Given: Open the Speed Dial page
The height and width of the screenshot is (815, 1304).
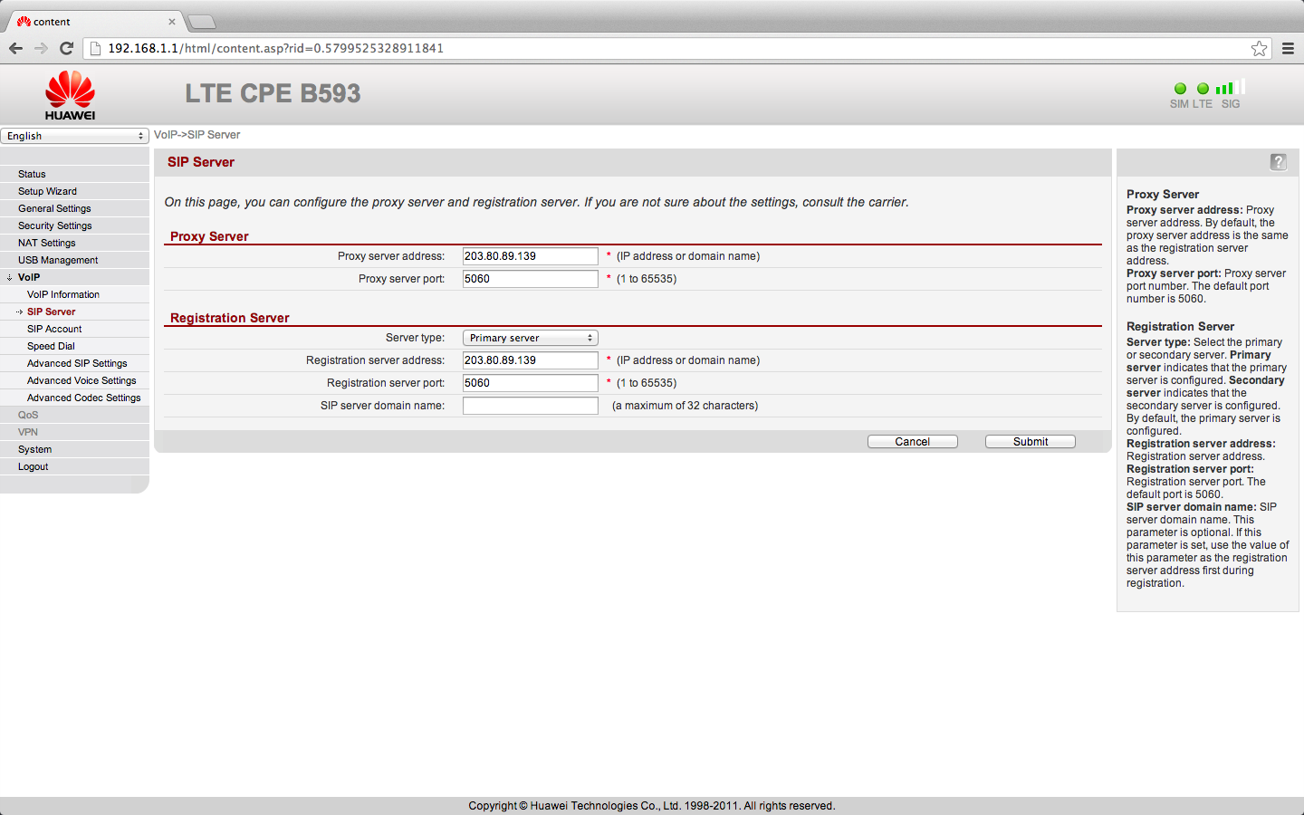Looking at the screenshot, I should (x=51, y=346).
